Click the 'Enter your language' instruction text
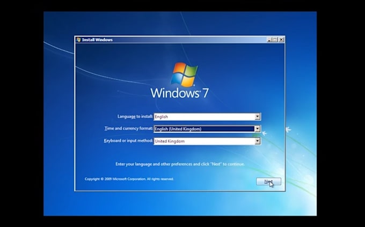Image resolution: width=365 pixels, height=227 pixels. (180, 164)
